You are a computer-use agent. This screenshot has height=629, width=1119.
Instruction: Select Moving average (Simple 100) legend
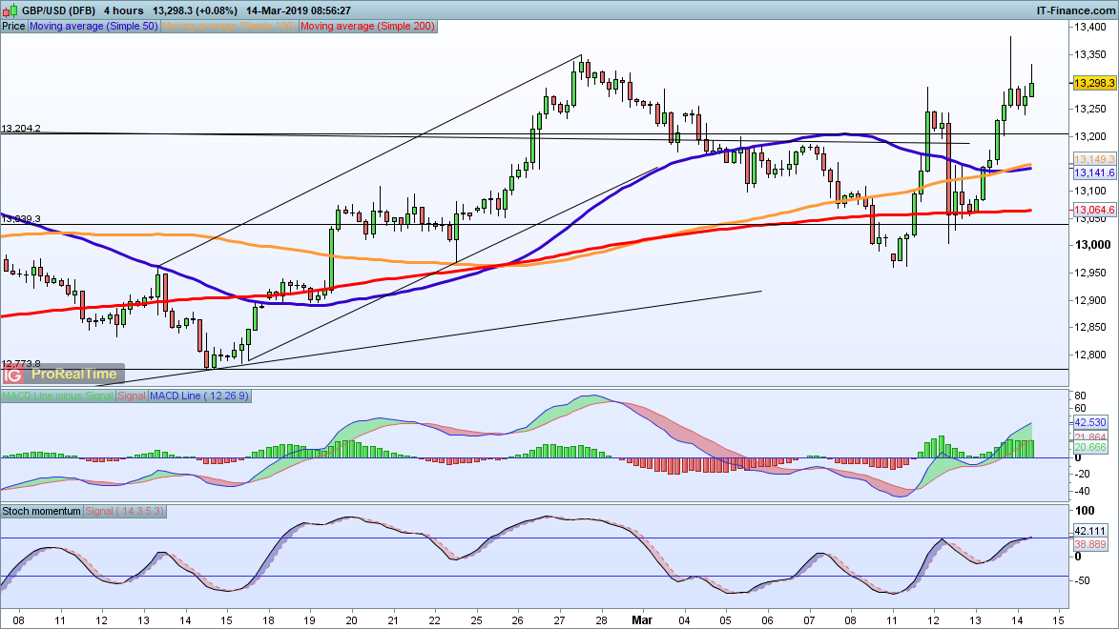229,26
